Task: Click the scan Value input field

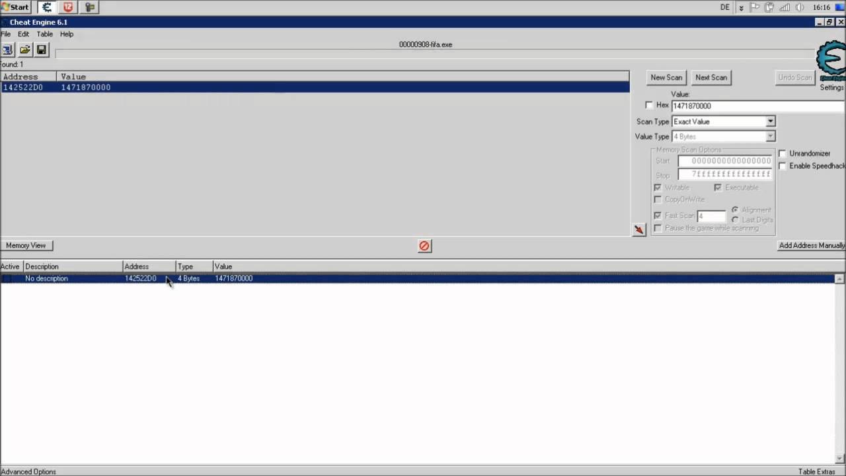Action: (758, 106)
